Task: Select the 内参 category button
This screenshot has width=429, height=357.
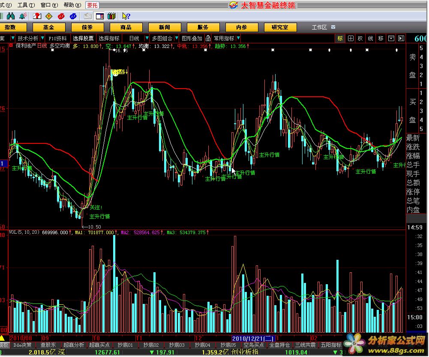Action: [242, 27]
